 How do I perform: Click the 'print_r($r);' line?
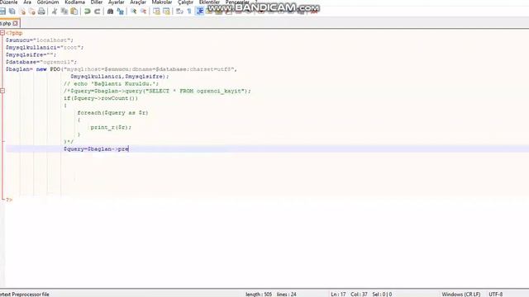click(111, 127)
